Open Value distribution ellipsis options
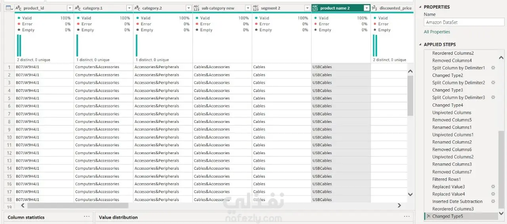This screenshot has height=224, width=507. [x=406, y=216]
